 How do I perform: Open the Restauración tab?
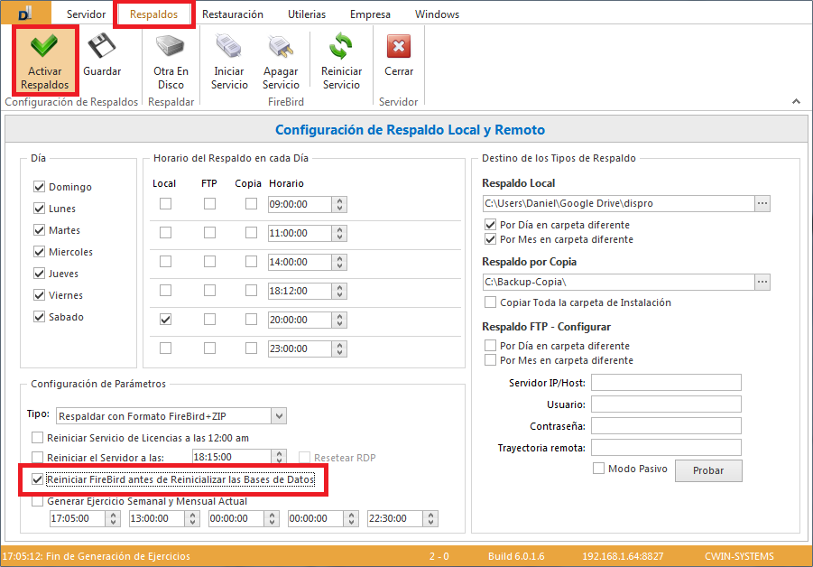click(232, 14)
